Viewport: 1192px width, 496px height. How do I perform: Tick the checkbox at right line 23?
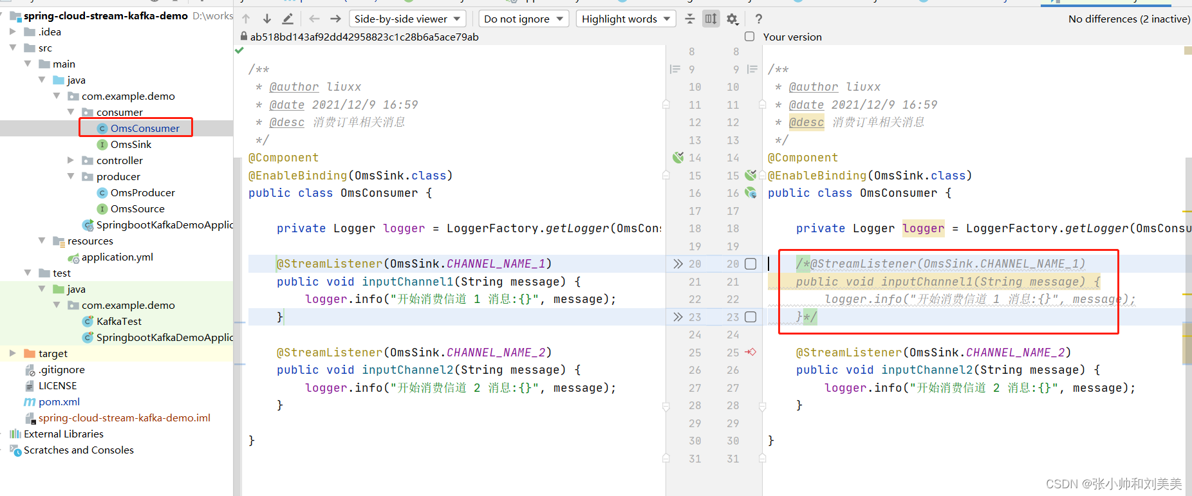pyautogui.click(x=750, y=317)
